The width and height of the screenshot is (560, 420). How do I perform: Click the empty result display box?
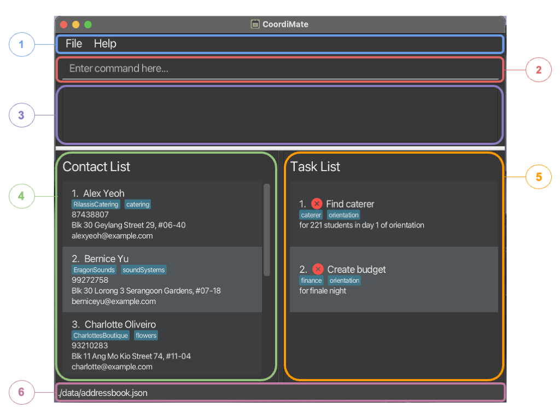point(279,115)
